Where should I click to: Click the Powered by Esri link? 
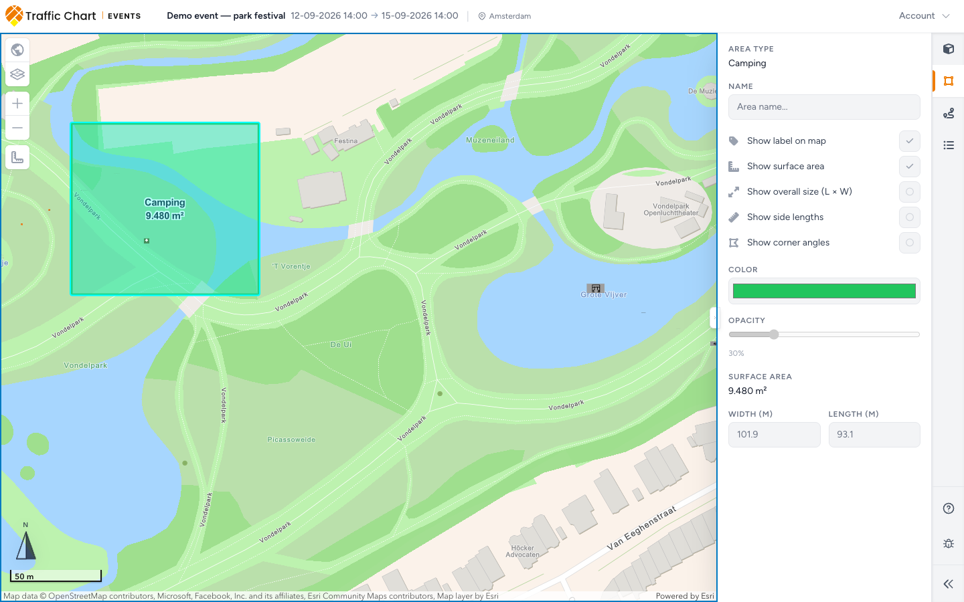point(685,596)
